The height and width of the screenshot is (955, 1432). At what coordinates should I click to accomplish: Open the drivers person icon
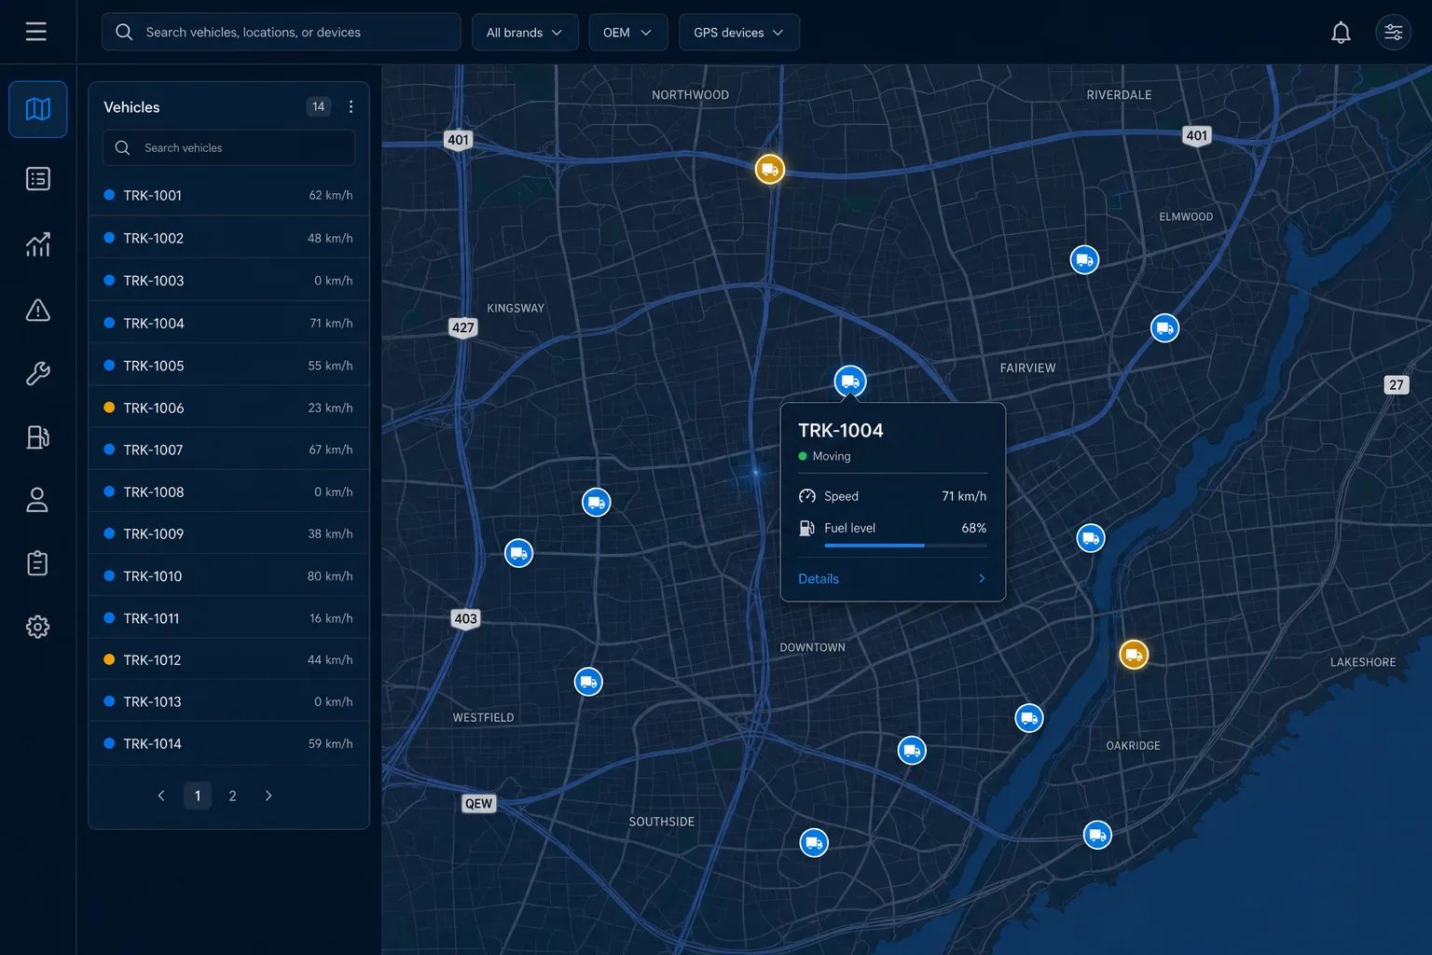pos(38,500)
